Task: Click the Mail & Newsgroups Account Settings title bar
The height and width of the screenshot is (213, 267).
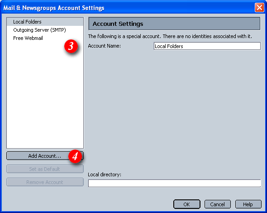Action: pyautogui.click(x=128, y=8)
